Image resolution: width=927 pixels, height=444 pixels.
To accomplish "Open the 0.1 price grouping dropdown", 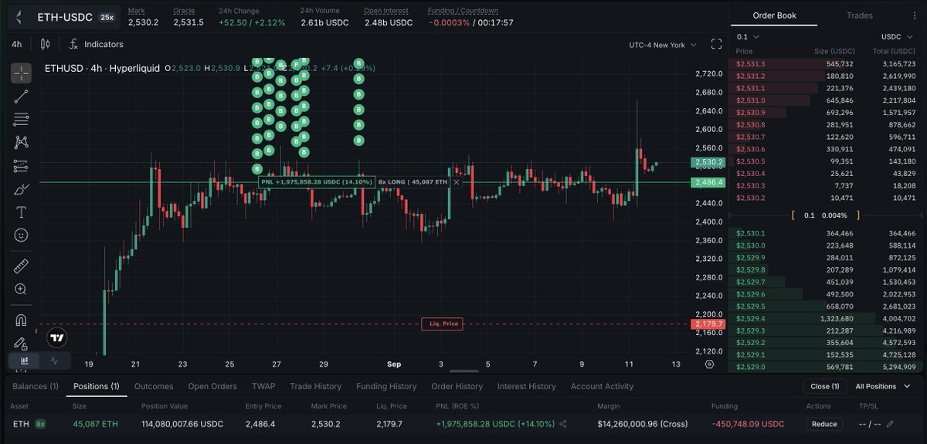I will tap(748, 36).
